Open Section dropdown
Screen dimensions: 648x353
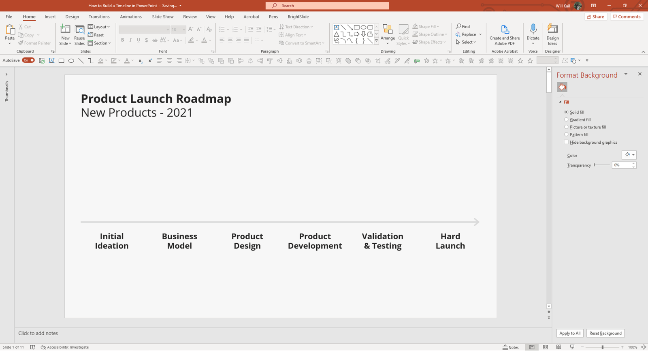pyautogui.click(x=99, y=43)
